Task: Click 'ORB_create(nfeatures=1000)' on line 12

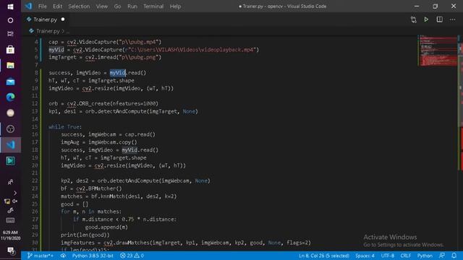Action: coord(119,103)
